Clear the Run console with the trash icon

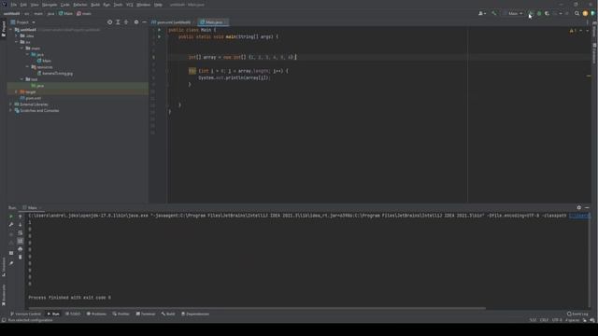tap(21, 258)
